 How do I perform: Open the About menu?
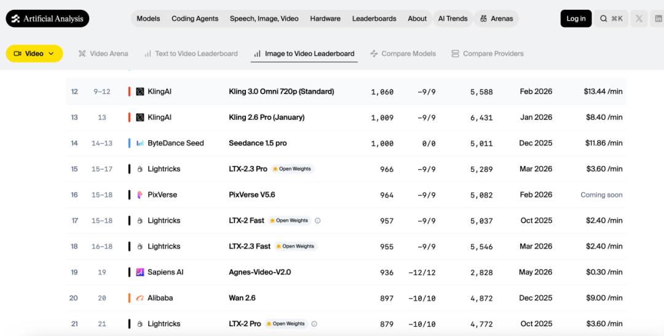[417, 18]
